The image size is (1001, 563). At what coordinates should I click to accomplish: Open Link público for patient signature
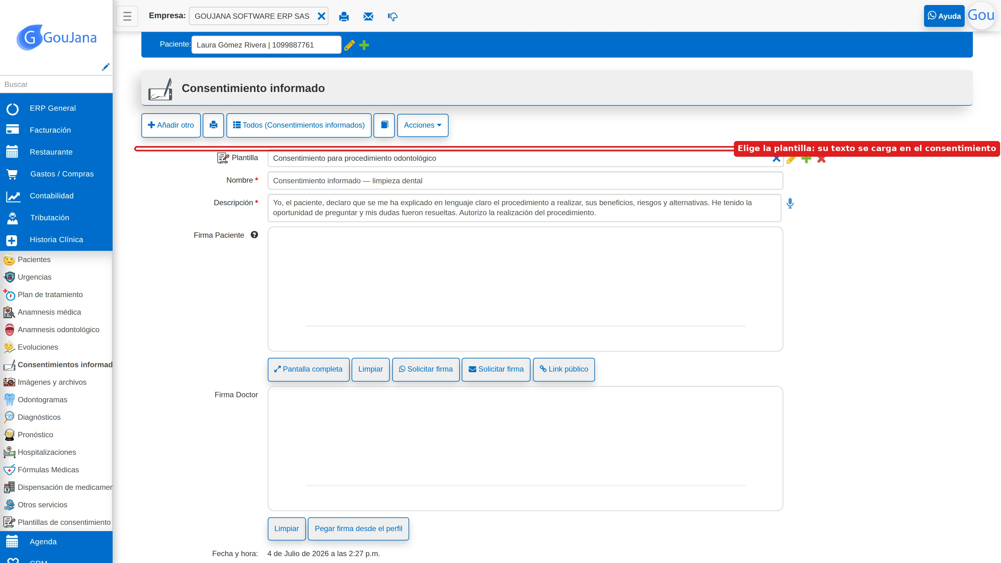click(563, 369)
